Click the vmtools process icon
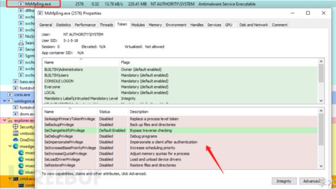Image resolution: width=336 pixels, height=189 pixels. pos(16,133)
